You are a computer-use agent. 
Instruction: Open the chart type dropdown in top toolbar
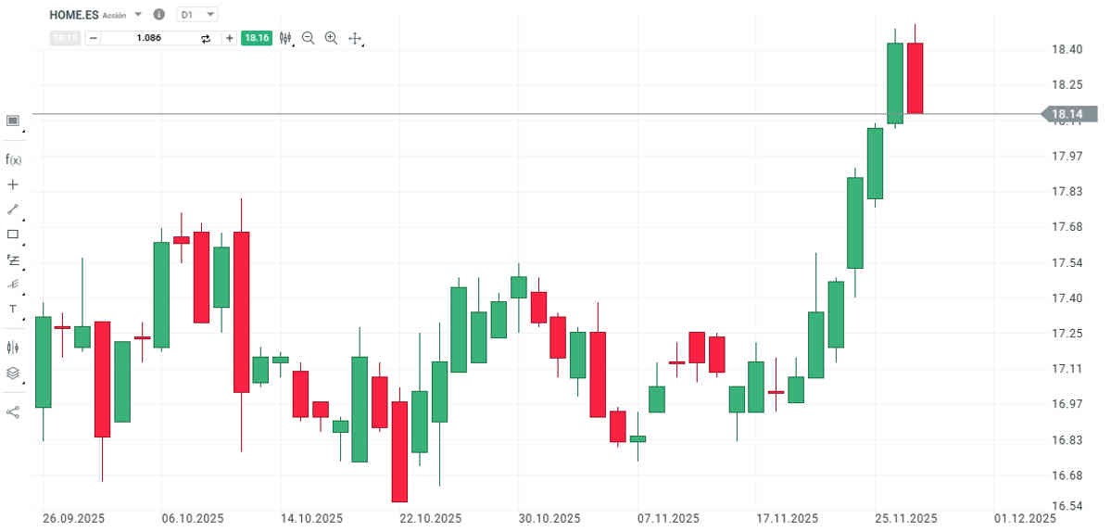pos(285,38)
